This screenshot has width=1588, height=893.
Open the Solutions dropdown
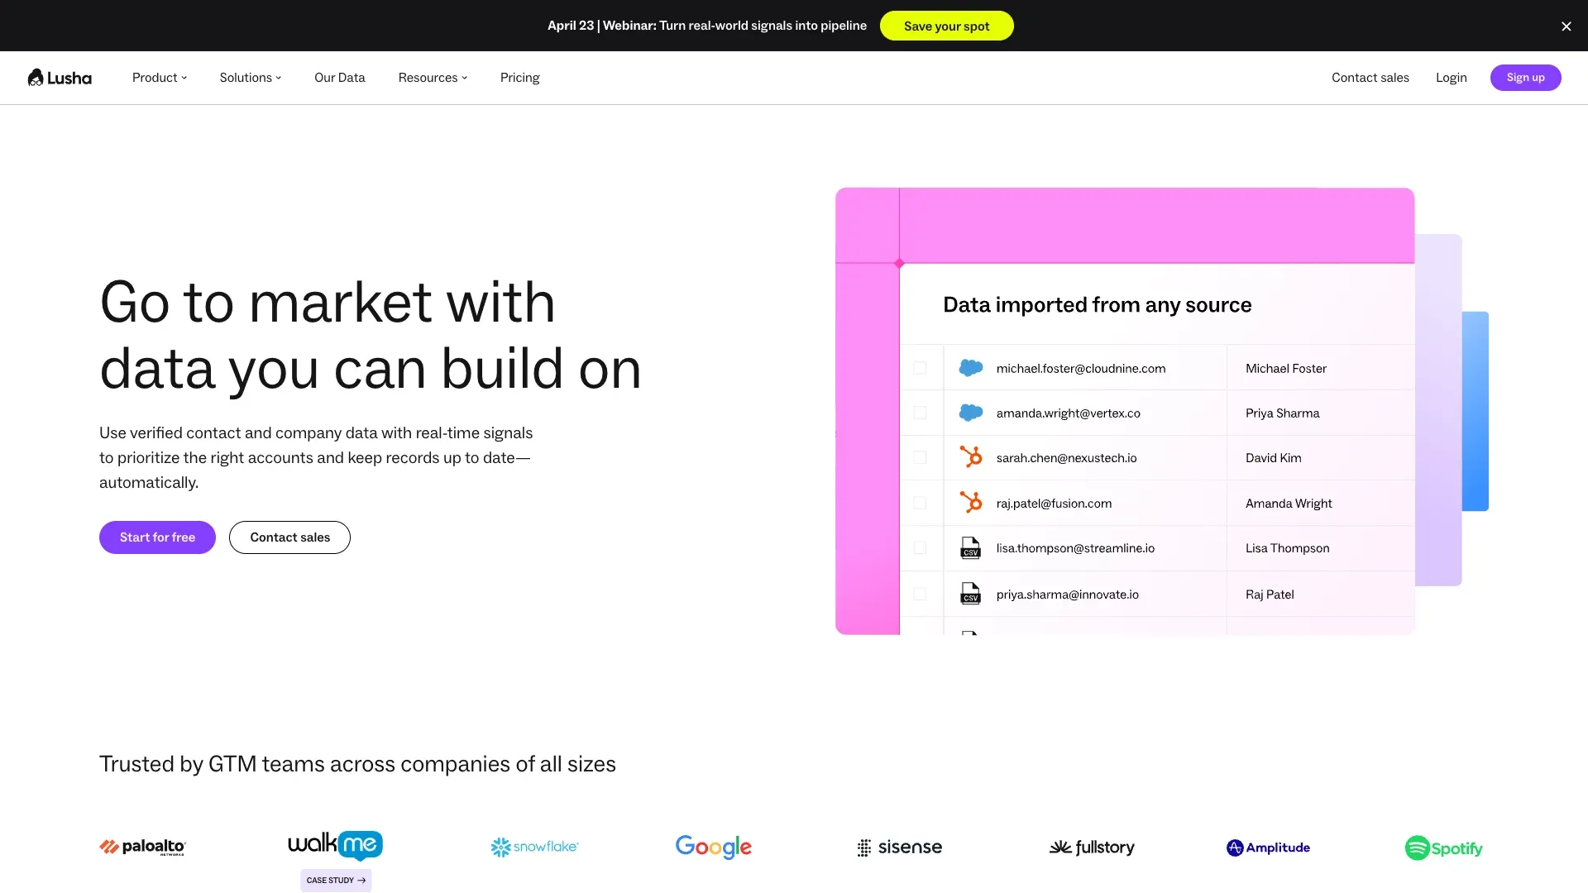click(x=251, y=78)
